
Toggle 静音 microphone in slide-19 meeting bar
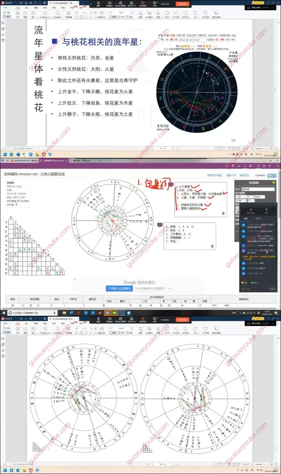[x=98, y=4]
